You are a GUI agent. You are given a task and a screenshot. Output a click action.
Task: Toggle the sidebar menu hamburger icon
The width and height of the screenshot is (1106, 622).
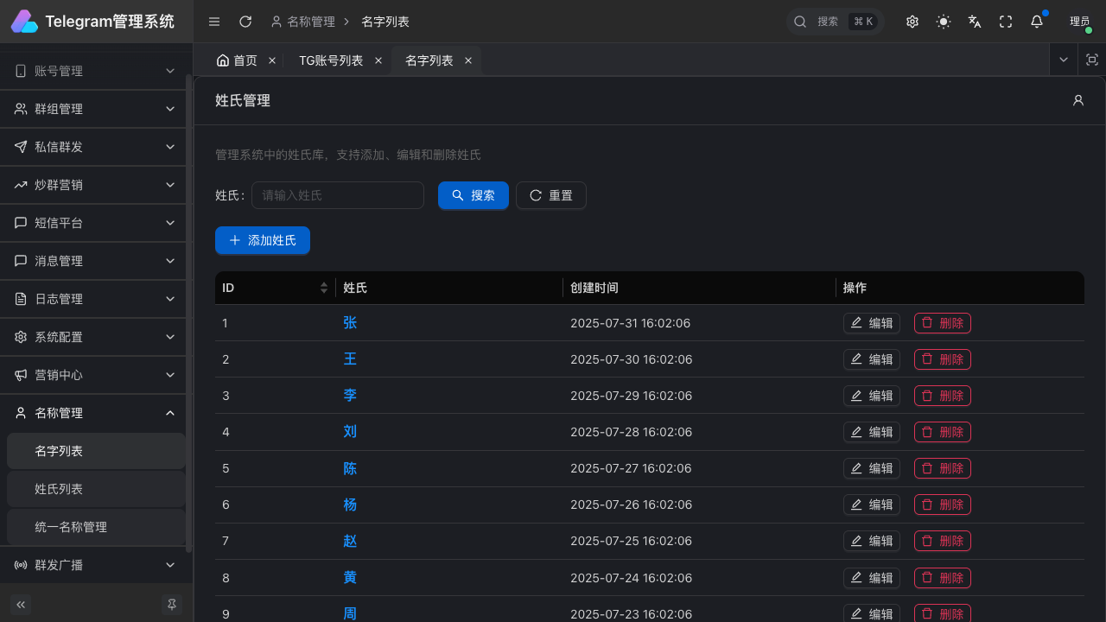pos(214,22)
